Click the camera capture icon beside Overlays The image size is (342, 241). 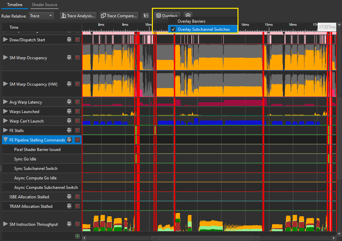click(x=188, y=15)
